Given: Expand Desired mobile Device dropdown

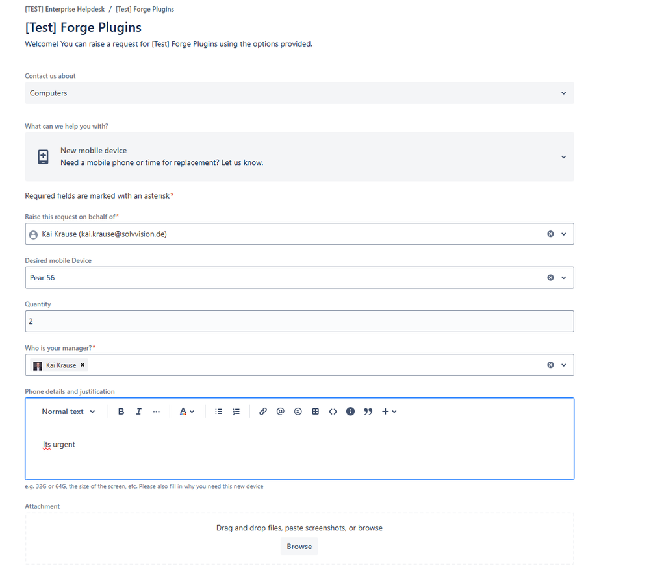Looking at the screenshot, I should (564, 277).
